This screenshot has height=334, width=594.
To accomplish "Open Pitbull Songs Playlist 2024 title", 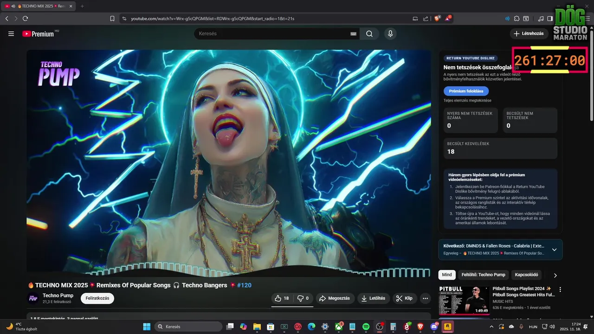I will pyautogui.click(x=523, y=291).
